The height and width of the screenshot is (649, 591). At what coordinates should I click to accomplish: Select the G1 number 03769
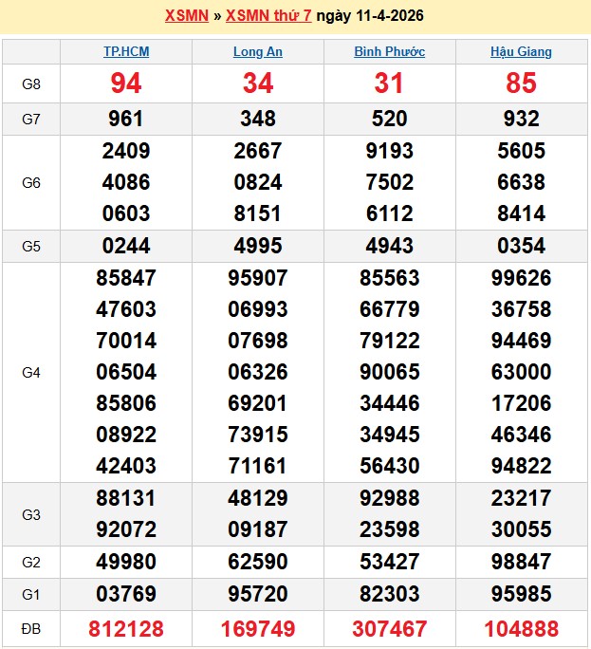click(x=126, y=594)
